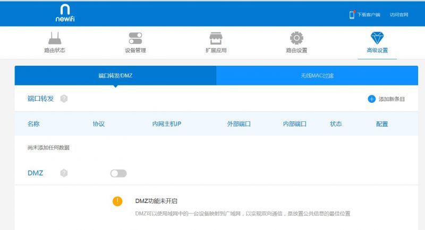The image size is (425, 230).
Task: Click the router settings gear icon
Action: coord(296,38)
